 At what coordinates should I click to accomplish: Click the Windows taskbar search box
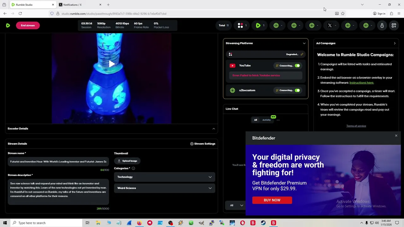coord(46,223)
